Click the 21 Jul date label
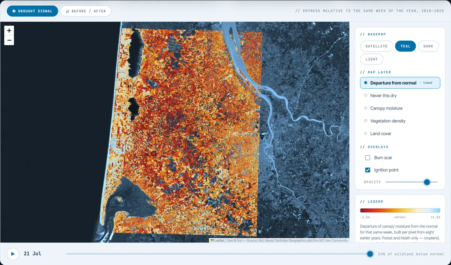The height and width of the screenshot is (265, 451). (32, 254)
